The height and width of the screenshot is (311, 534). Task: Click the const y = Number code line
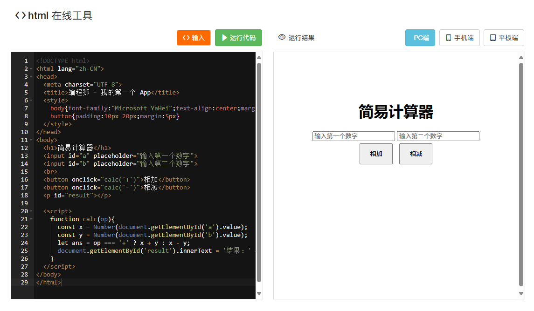click(x=152, y=235)
